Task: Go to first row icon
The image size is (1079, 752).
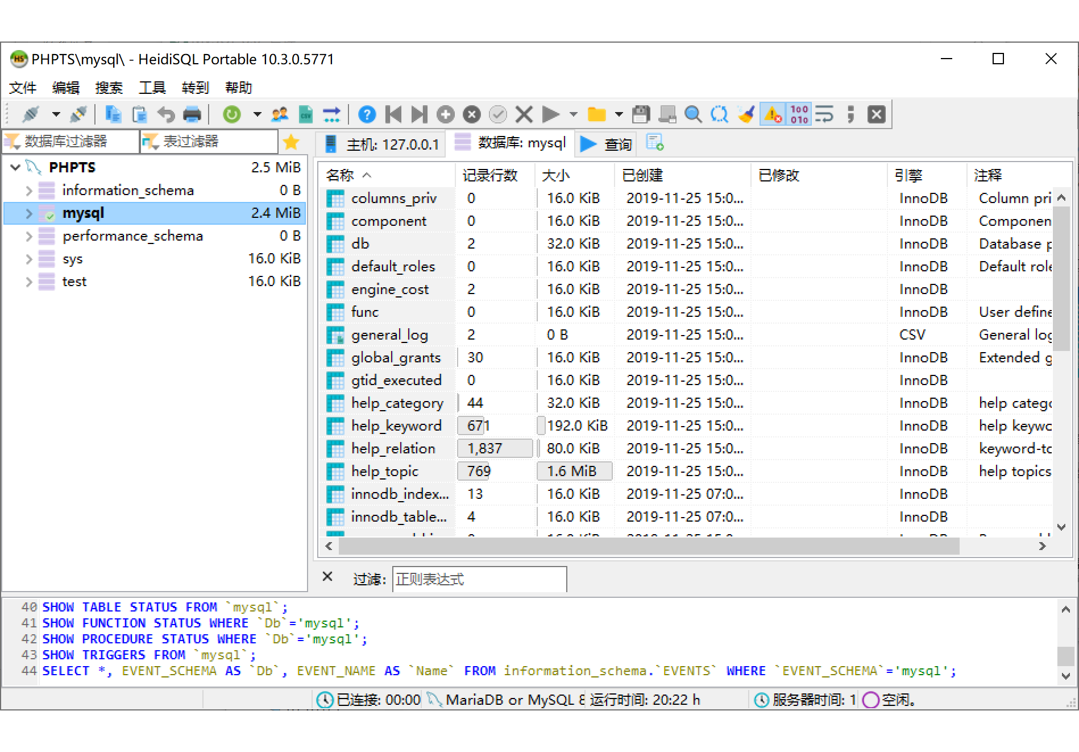Action: pos(393,114)
